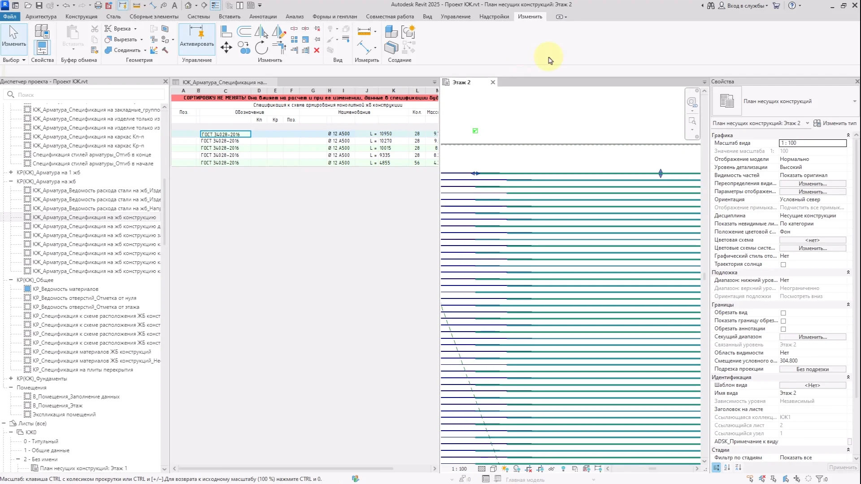Click the Без подрезки button
Screen dimensions: 861x484
tap(813, 369)
